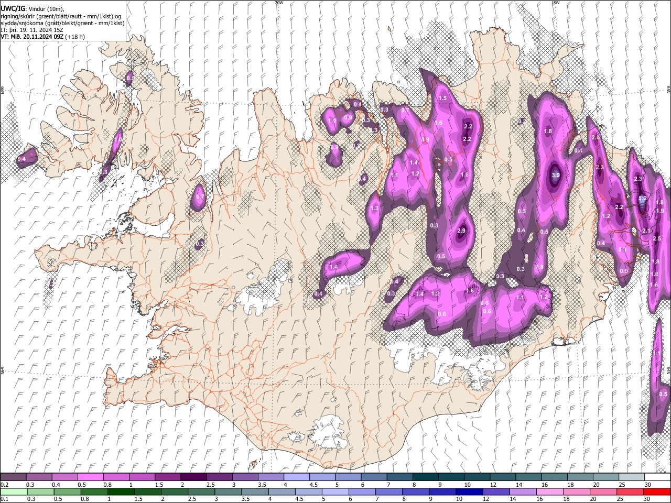Select the snow legend swatch between 8 and 9

pyautogui.click(x=425, y=477)
